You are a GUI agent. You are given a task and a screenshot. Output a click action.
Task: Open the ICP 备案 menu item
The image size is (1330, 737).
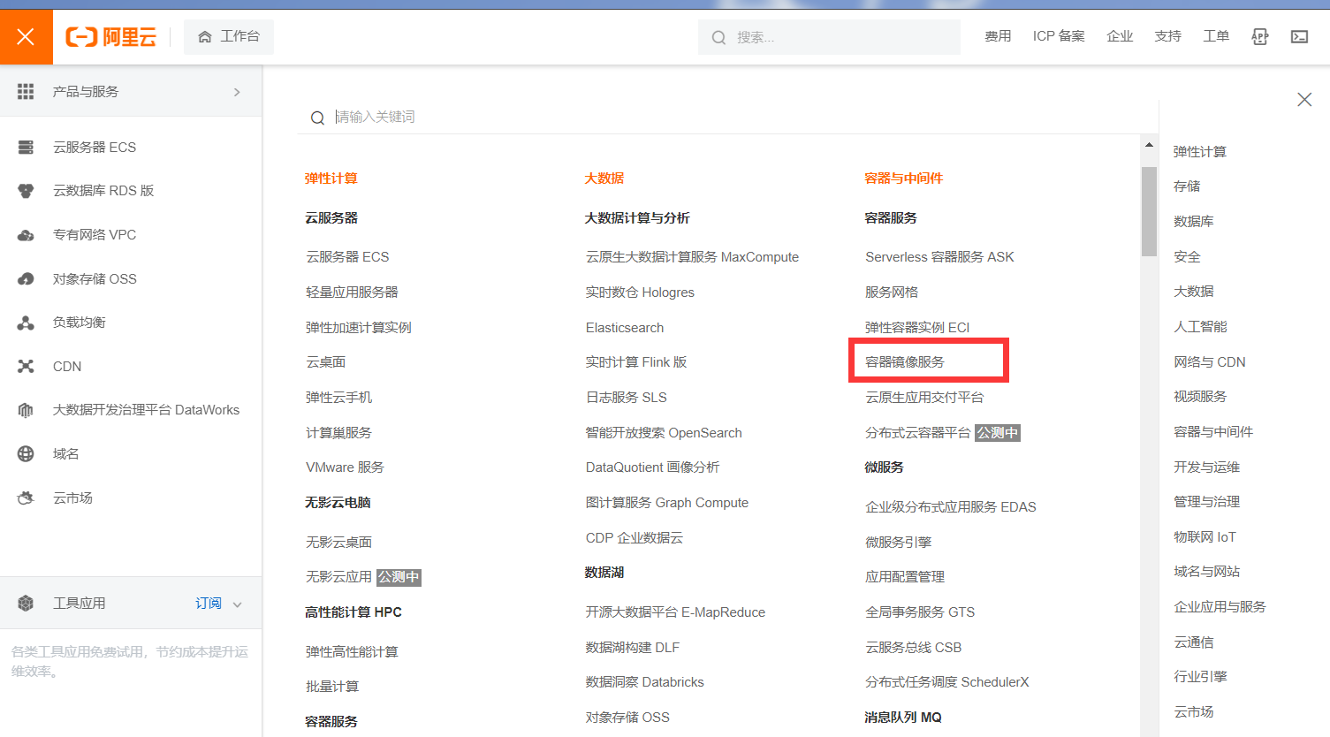pyautogui.click(x=1059, y=36)
